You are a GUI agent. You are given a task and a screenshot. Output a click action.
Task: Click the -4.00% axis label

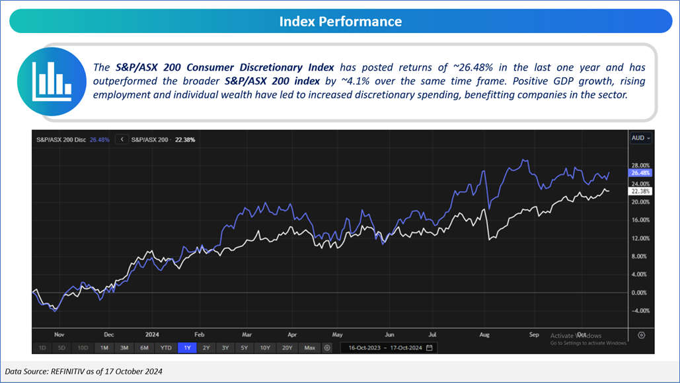(x=640, y=310)
